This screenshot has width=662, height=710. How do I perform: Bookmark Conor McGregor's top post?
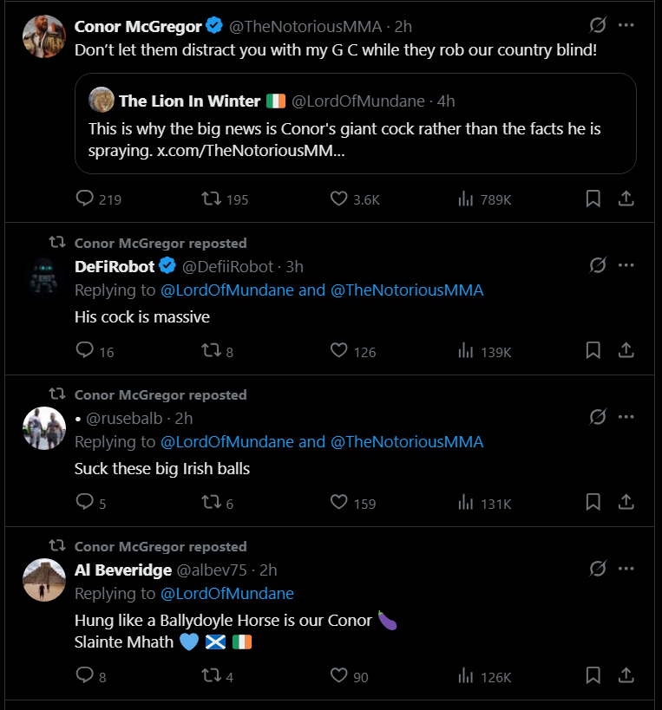(x=593, y=199)
